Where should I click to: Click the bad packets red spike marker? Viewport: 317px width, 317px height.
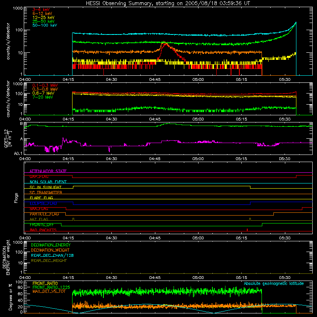tap(247, 230)
